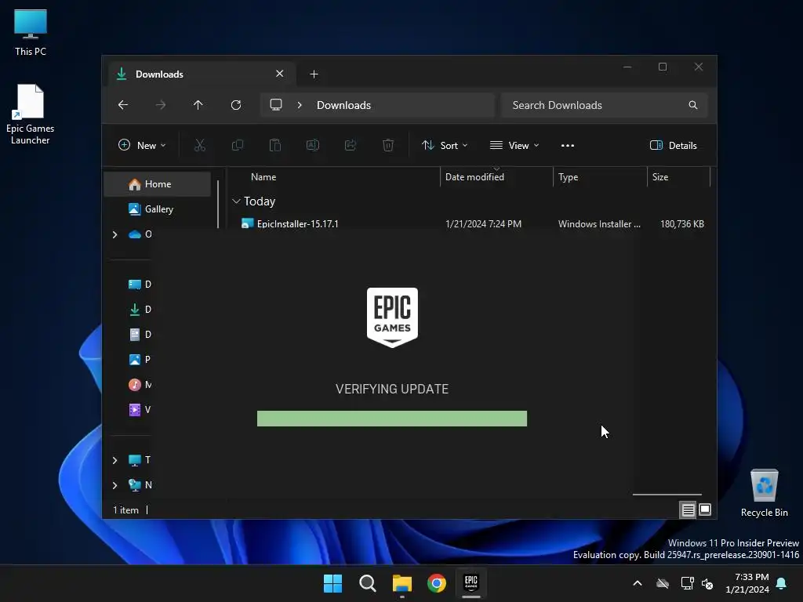
Task: Click the 180,736 KB size cell
Action: [682, 224]
